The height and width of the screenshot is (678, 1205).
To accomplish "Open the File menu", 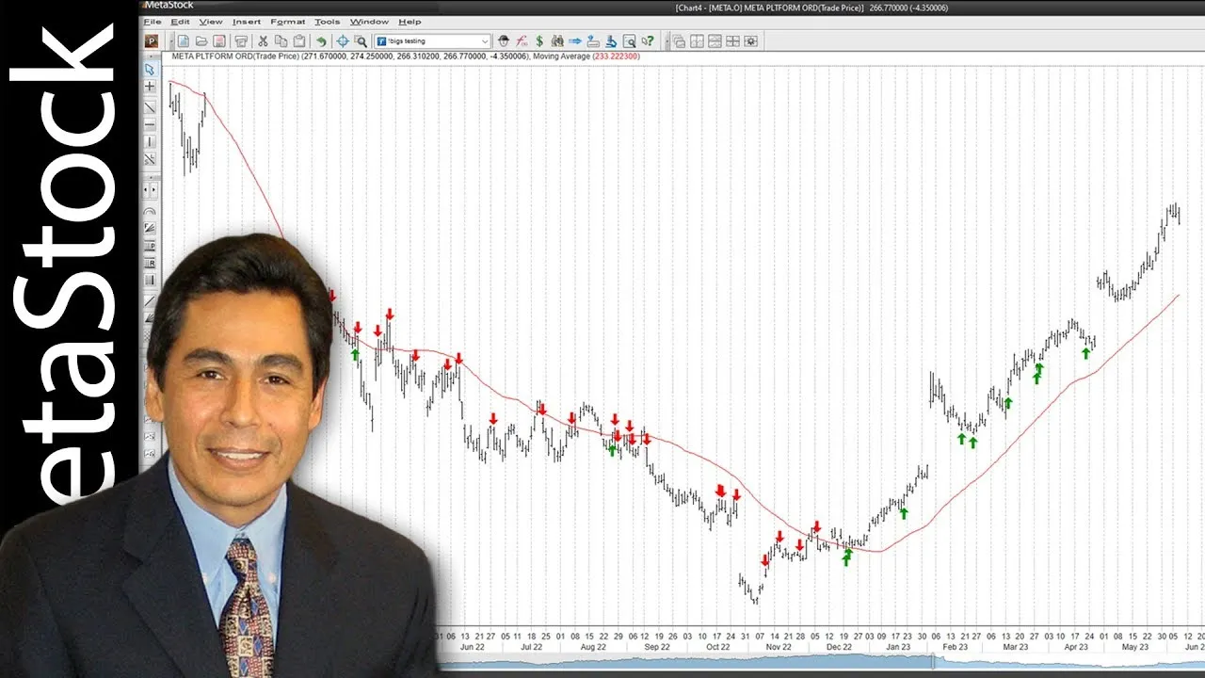I will click(152, 22).
